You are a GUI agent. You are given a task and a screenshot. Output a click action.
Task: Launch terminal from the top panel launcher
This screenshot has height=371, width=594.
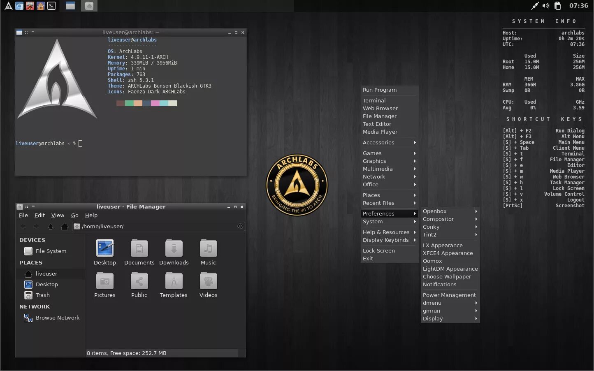(x=51, y=6)
